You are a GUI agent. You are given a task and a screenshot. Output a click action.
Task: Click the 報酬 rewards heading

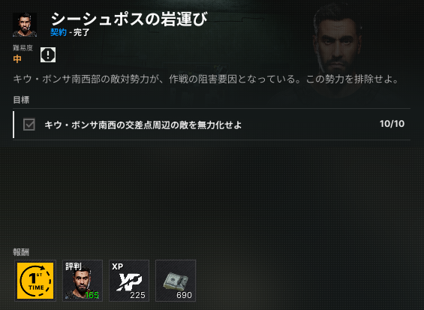[21, 252]
